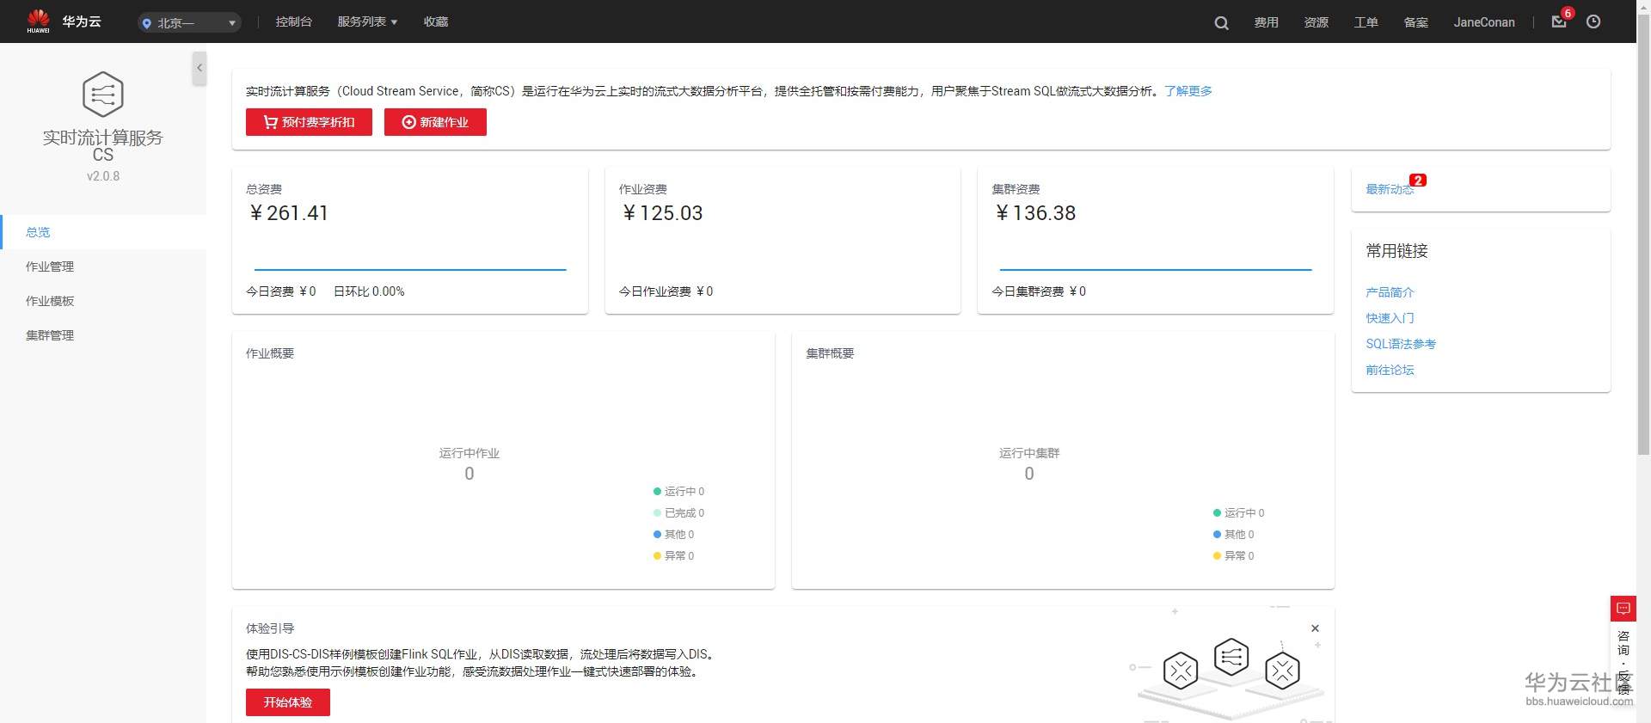Click the green 运行中 legend dot in 集群概要

[1218, 513]
